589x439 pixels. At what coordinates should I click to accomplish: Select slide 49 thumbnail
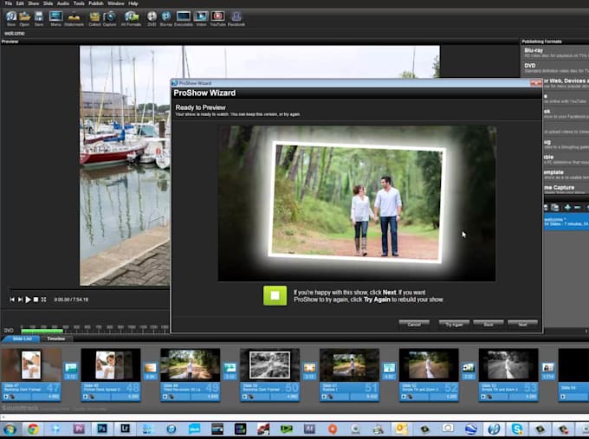(191, 365)
